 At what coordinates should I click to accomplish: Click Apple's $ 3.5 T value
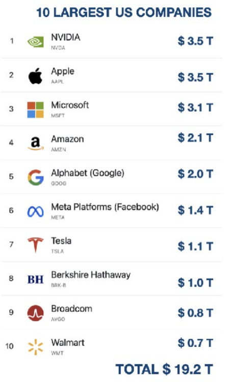click(195, 77)
